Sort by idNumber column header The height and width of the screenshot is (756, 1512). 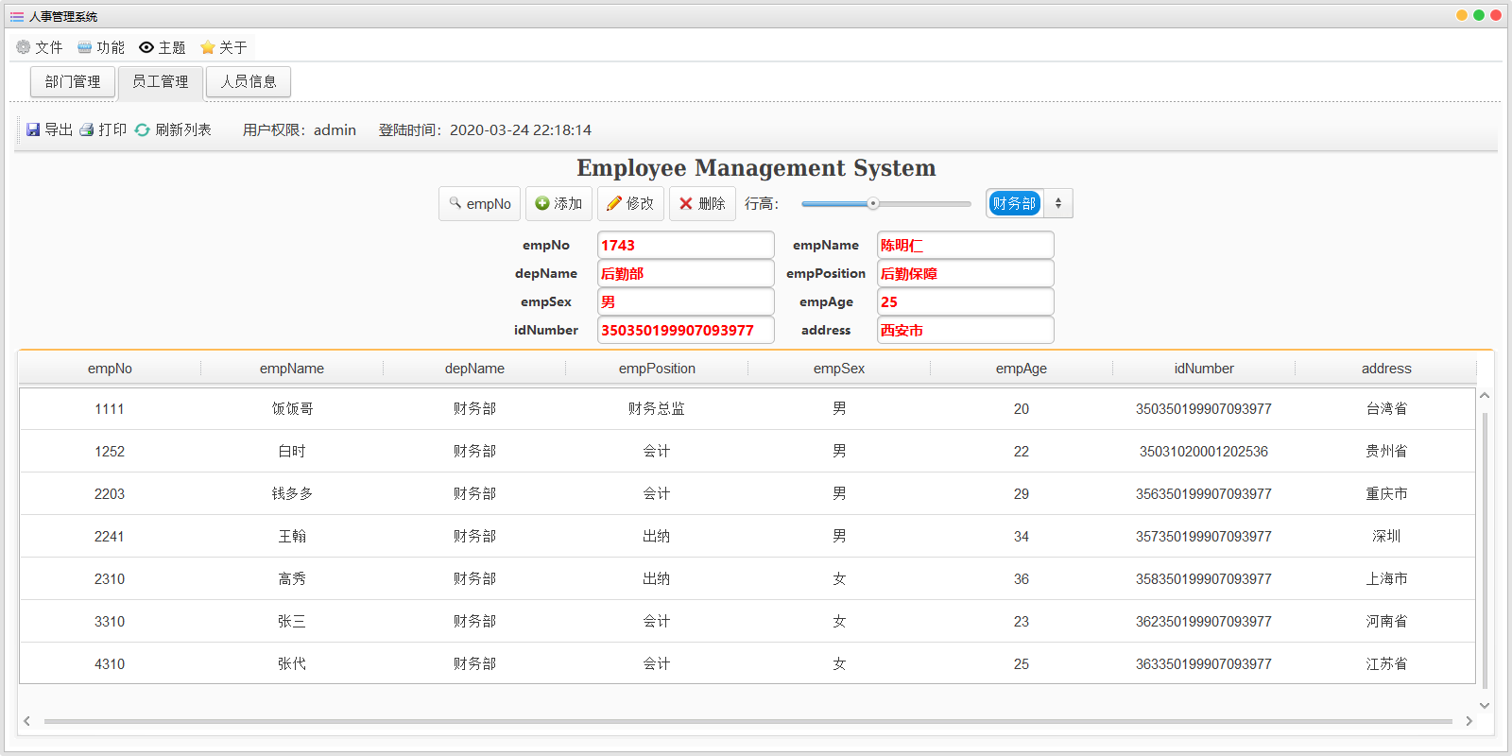(1204, 369)
